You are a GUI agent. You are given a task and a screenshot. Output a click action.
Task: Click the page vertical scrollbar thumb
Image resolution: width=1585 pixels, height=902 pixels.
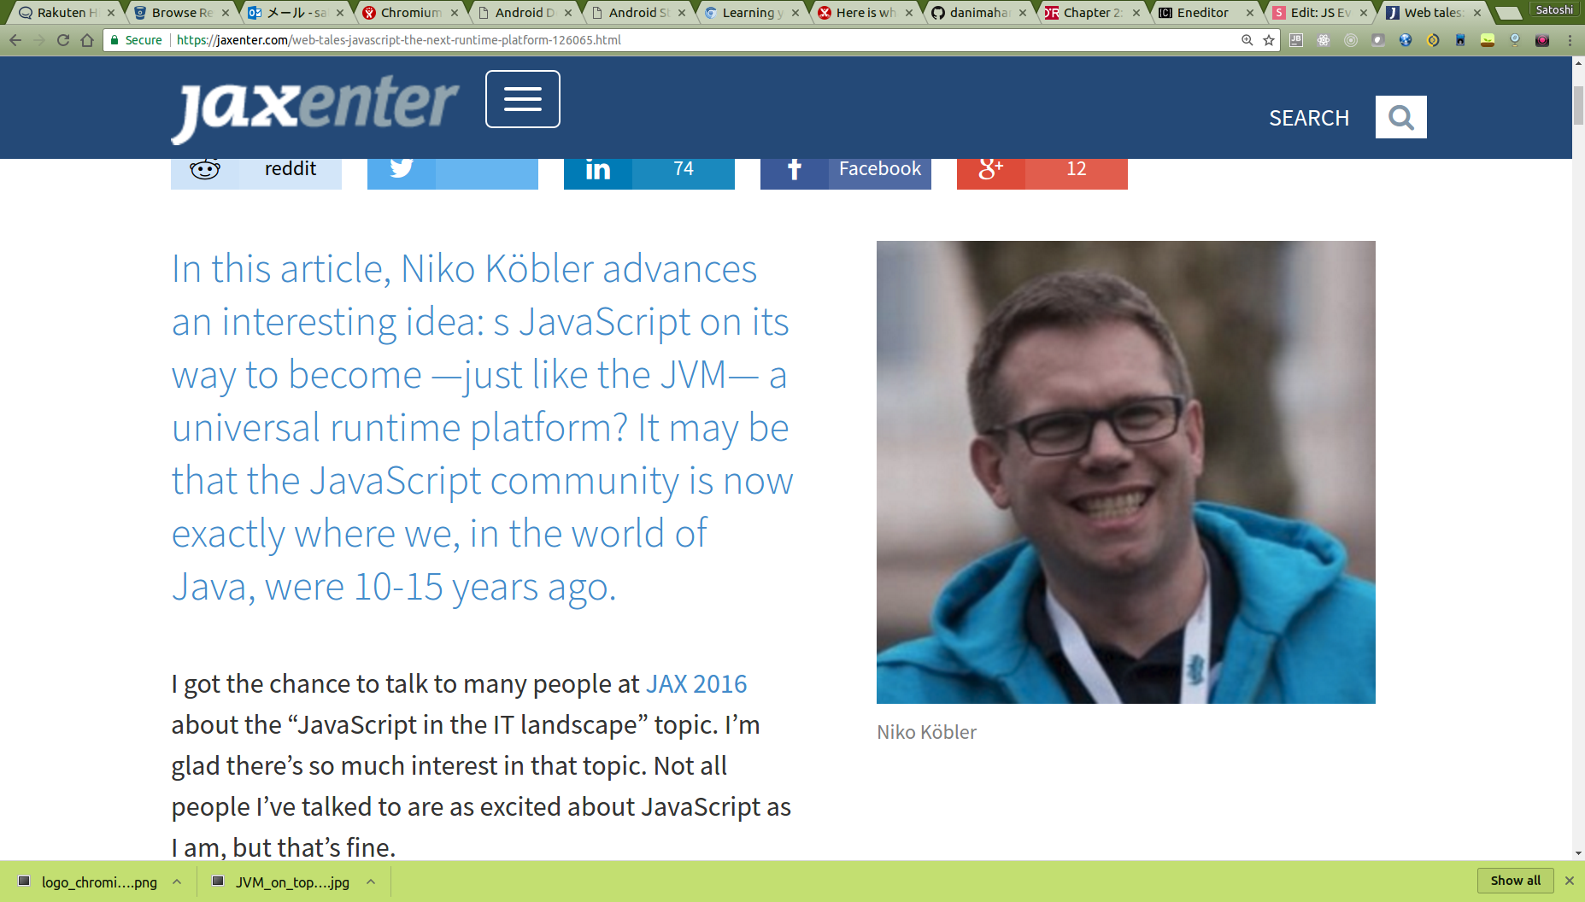1578,106
